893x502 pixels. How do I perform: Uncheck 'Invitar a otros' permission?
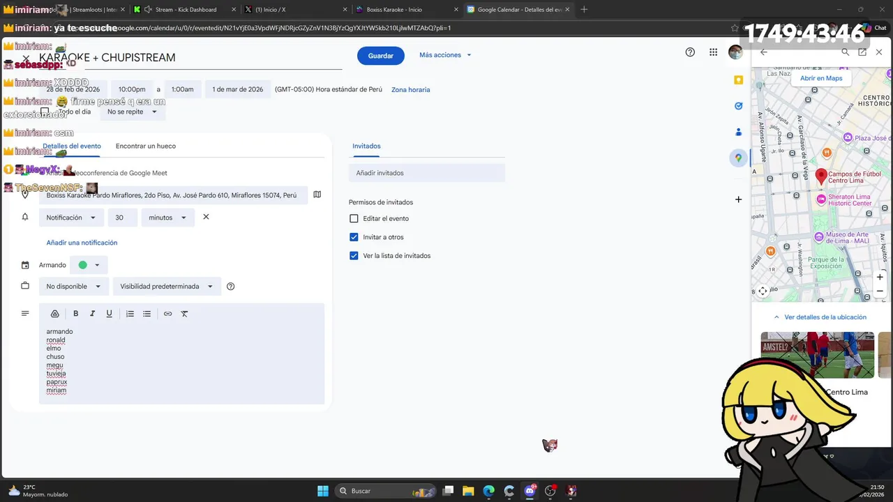click(354, 237)
